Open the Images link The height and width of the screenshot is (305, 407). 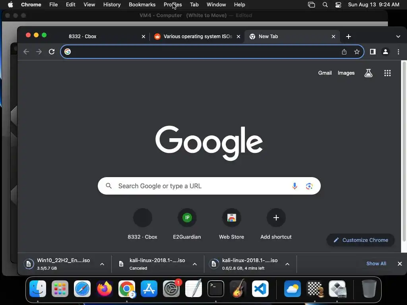[346, 73]
